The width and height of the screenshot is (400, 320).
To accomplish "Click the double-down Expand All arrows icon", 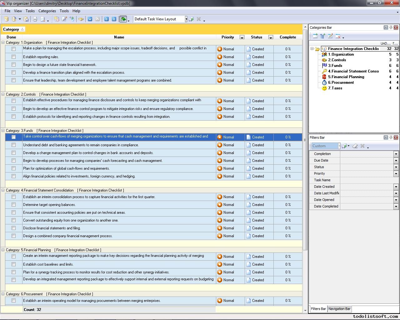I will click(x=107, y=19).
